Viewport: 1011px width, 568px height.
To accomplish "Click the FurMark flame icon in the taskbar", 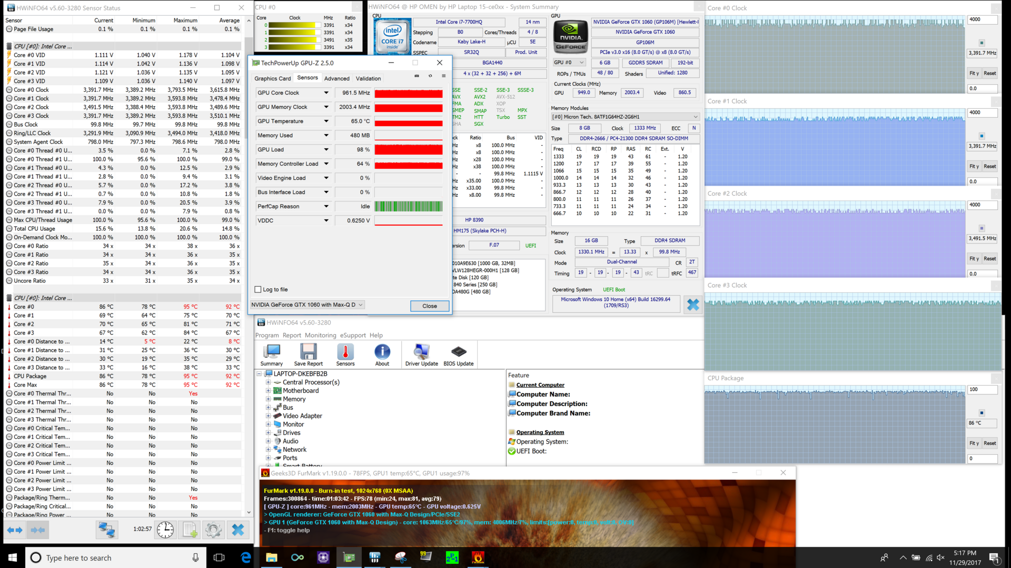I will (x=478, y=557).
